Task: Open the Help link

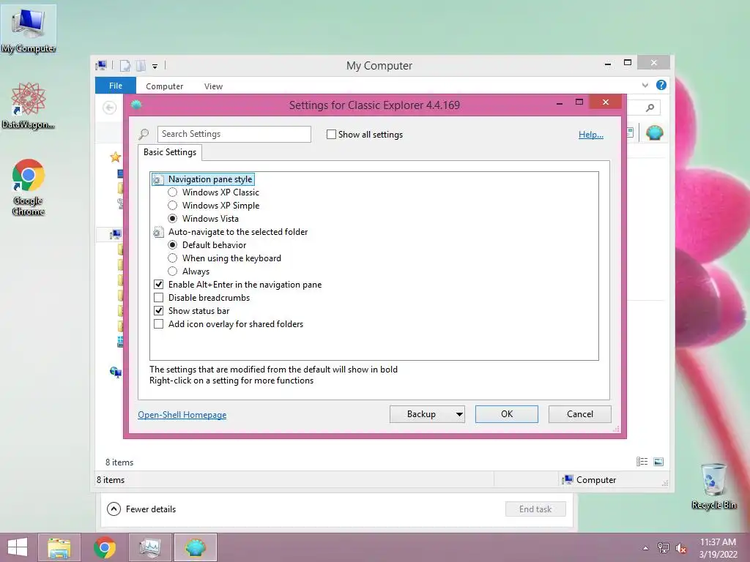Action: (x=591, y=135)
